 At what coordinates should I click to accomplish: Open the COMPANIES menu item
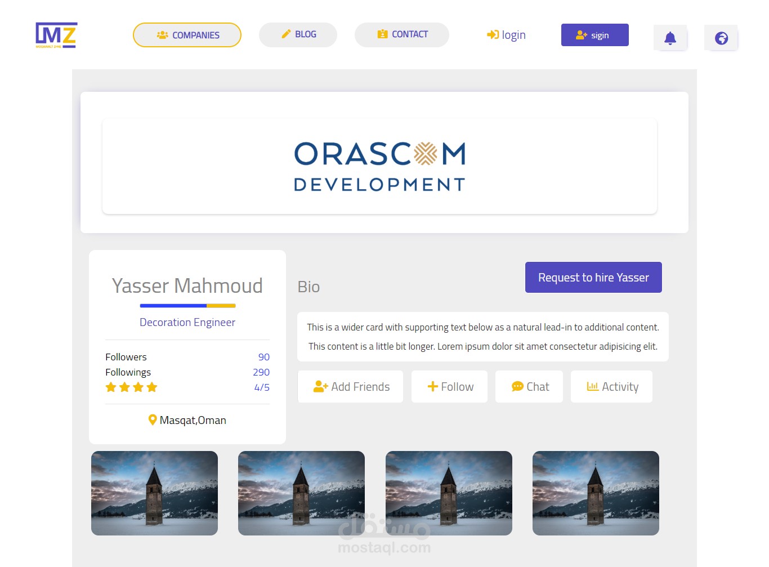187,35
